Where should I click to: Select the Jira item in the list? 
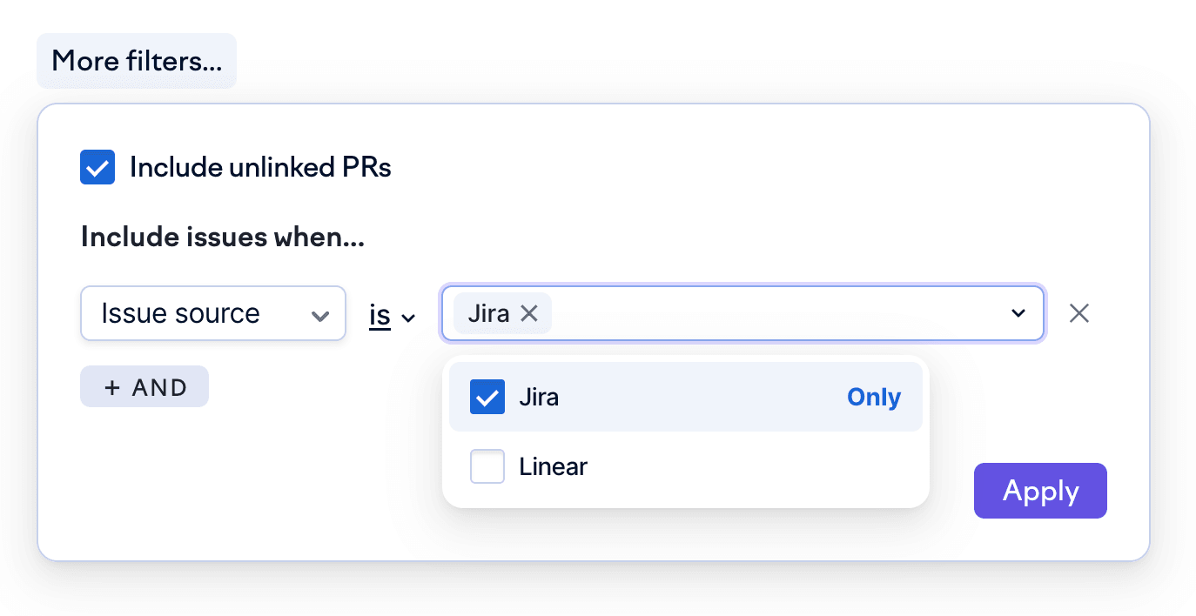(x=539, y=398)
